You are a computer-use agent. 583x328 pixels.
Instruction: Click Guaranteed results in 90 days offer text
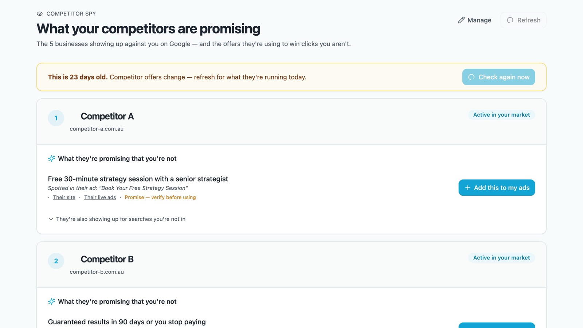[x=127, y=322]
